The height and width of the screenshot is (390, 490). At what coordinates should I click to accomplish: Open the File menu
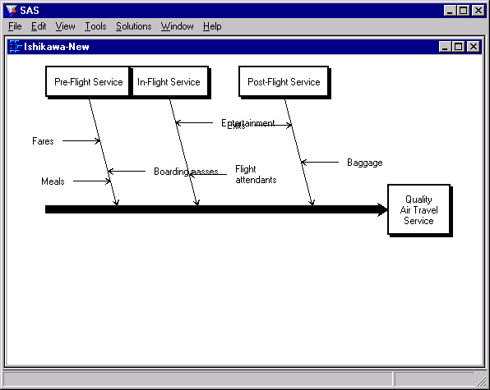15,26
